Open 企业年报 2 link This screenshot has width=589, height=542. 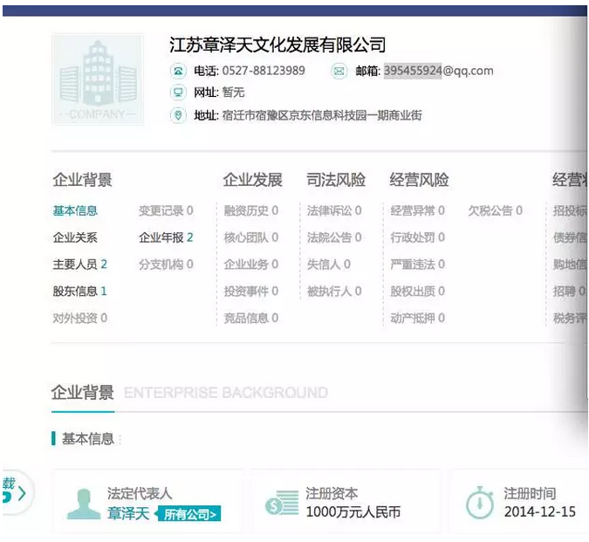[x=166, y=237]
